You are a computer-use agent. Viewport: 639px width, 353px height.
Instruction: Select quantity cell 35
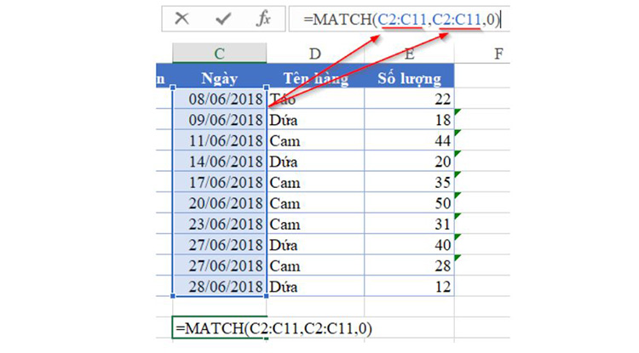click(x=409, y=182)
